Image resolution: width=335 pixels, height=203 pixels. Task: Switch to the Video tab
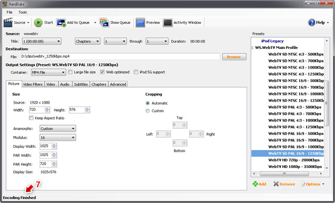[51, 84]
